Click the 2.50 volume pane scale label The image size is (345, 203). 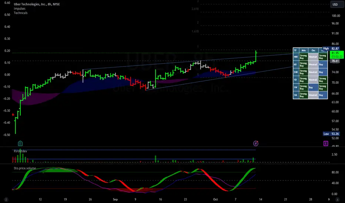[x=334, y=155]
